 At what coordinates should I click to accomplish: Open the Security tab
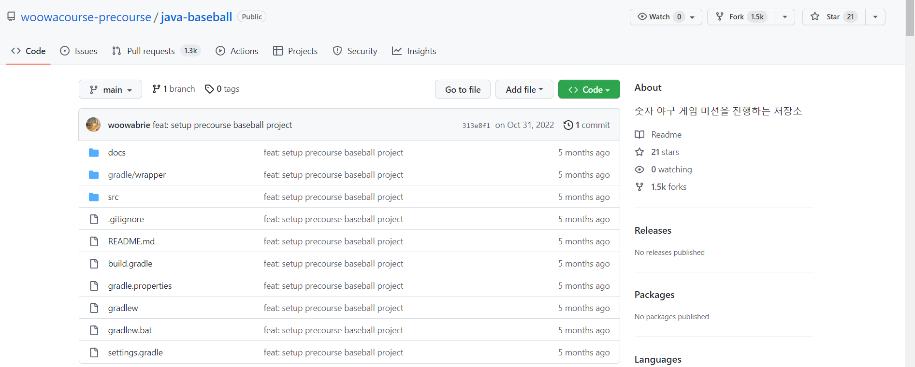point(355,51)
